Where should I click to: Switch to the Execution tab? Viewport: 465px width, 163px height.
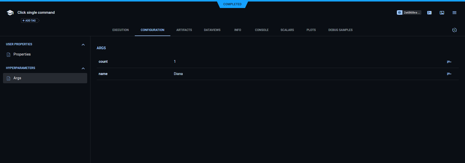click(121, 30)
